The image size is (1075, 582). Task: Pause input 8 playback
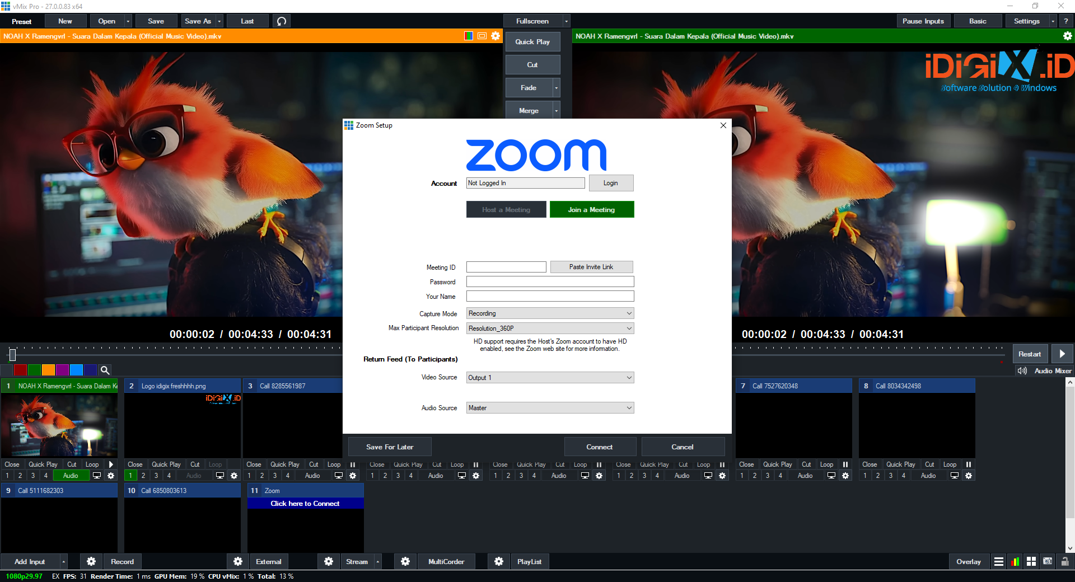pyautogui.click(x=969, y=464)
